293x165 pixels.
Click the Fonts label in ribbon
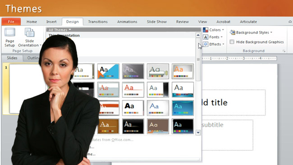pyautogui.click(x=214, y=37)
